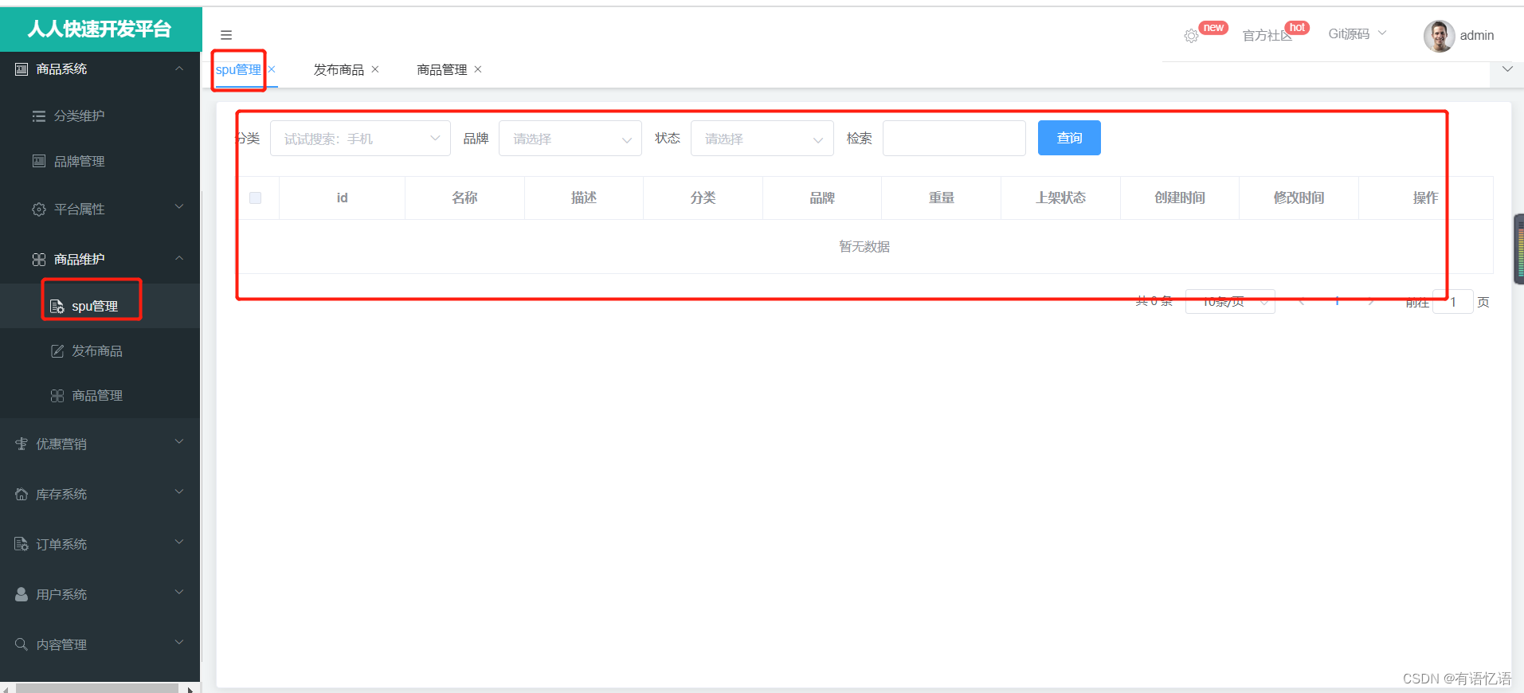The image size is (1524, 693).
Task: Switch to the spu管理 tab
Action: (238, 69)
